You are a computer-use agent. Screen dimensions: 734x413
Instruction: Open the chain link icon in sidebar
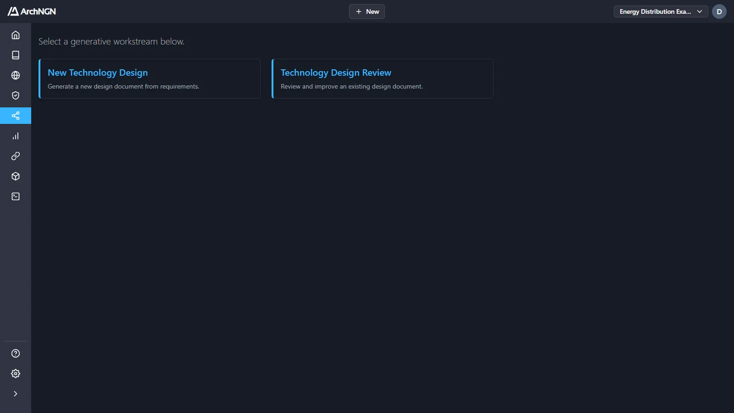coord(16,156)
